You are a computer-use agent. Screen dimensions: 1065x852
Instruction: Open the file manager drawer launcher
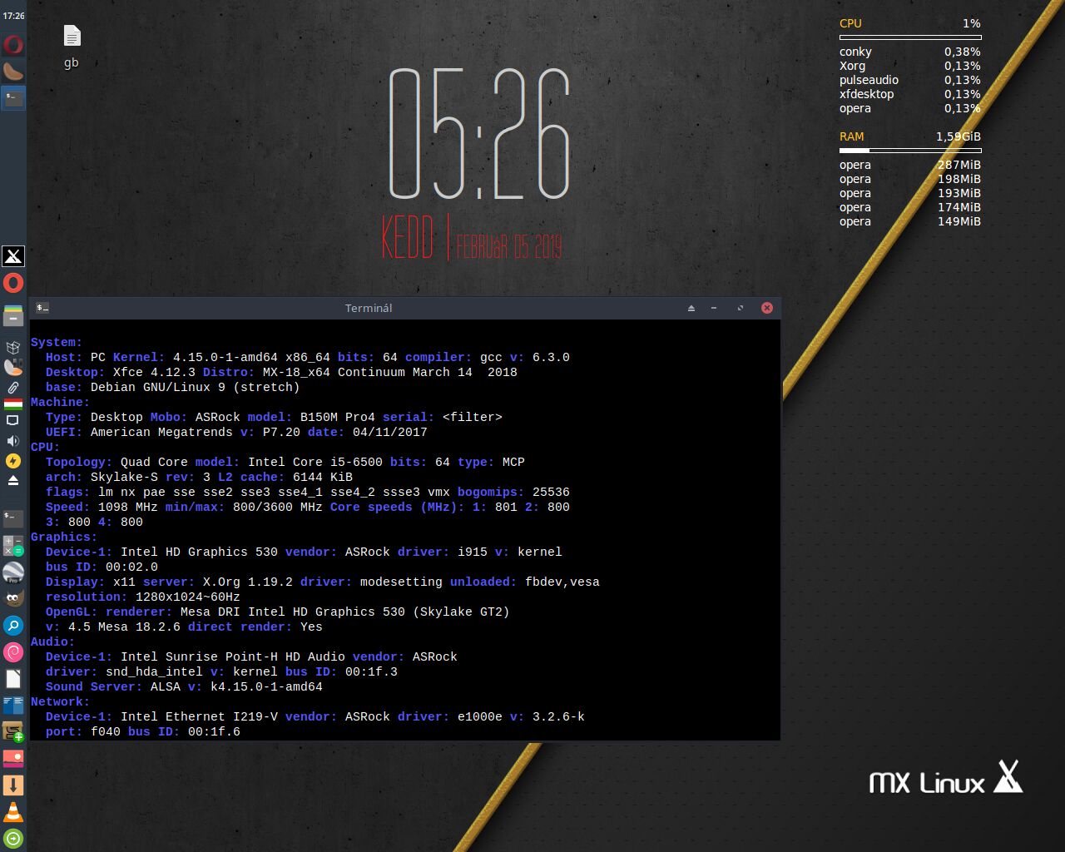tap(13, 315)
